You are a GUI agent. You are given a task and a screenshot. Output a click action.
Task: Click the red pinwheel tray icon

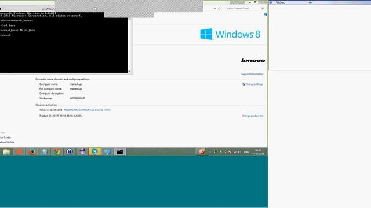pyautogui.click(x=202, y=151)
